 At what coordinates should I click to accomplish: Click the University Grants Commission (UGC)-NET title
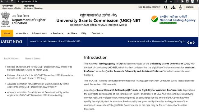98,21
